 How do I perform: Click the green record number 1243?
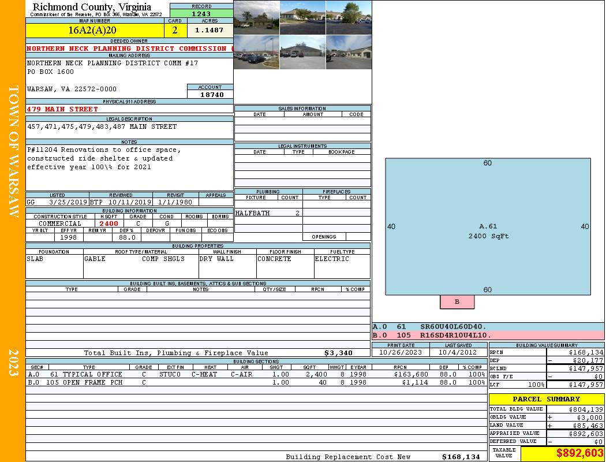(201, 13)
